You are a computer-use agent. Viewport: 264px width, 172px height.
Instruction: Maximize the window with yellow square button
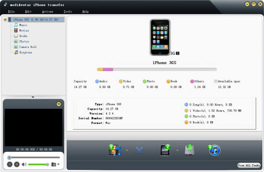tap(254, 4)
